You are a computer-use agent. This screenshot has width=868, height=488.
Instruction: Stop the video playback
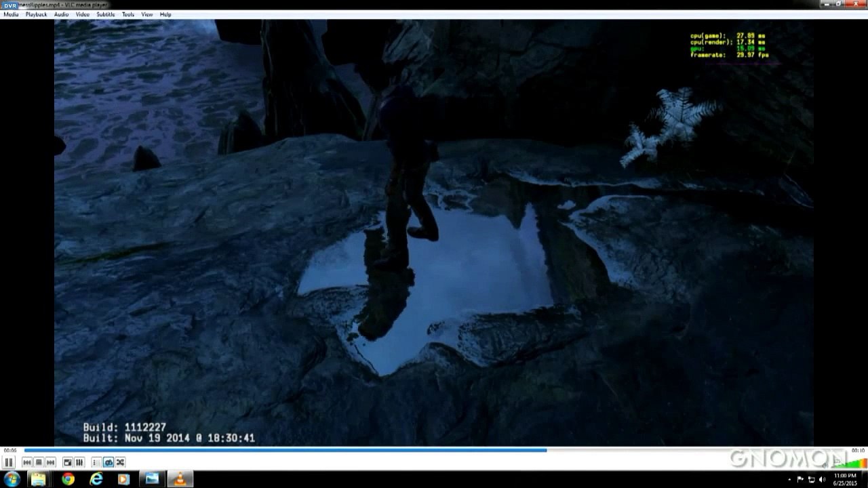(x=39, y=462)
